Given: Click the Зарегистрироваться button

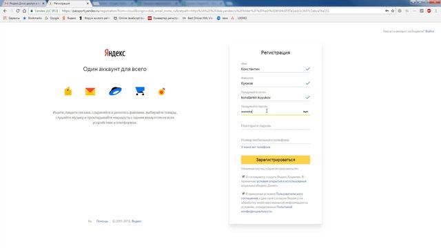Looking at the screenshot, I should (x=276, y=160).
